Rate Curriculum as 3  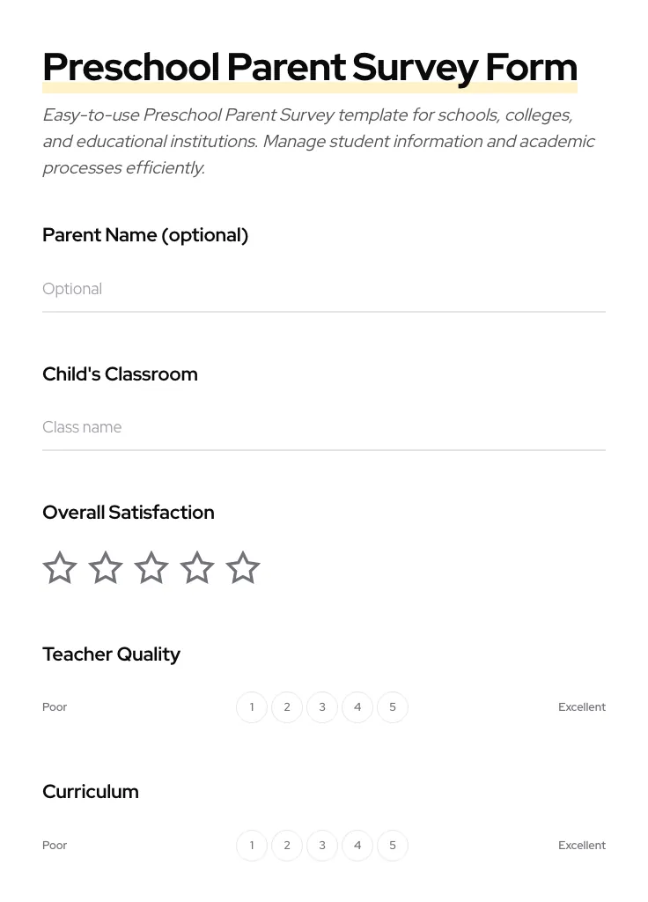(x=322, y=845)
